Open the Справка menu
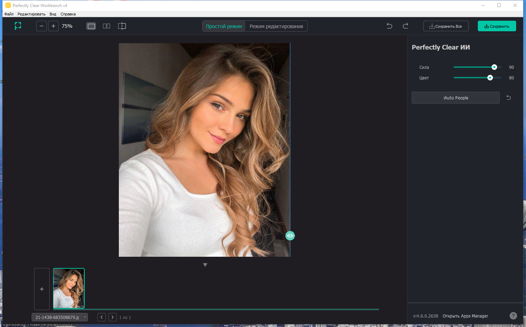Image resolution: width=526 pixels, height=327 pixels. coord(68,14)
